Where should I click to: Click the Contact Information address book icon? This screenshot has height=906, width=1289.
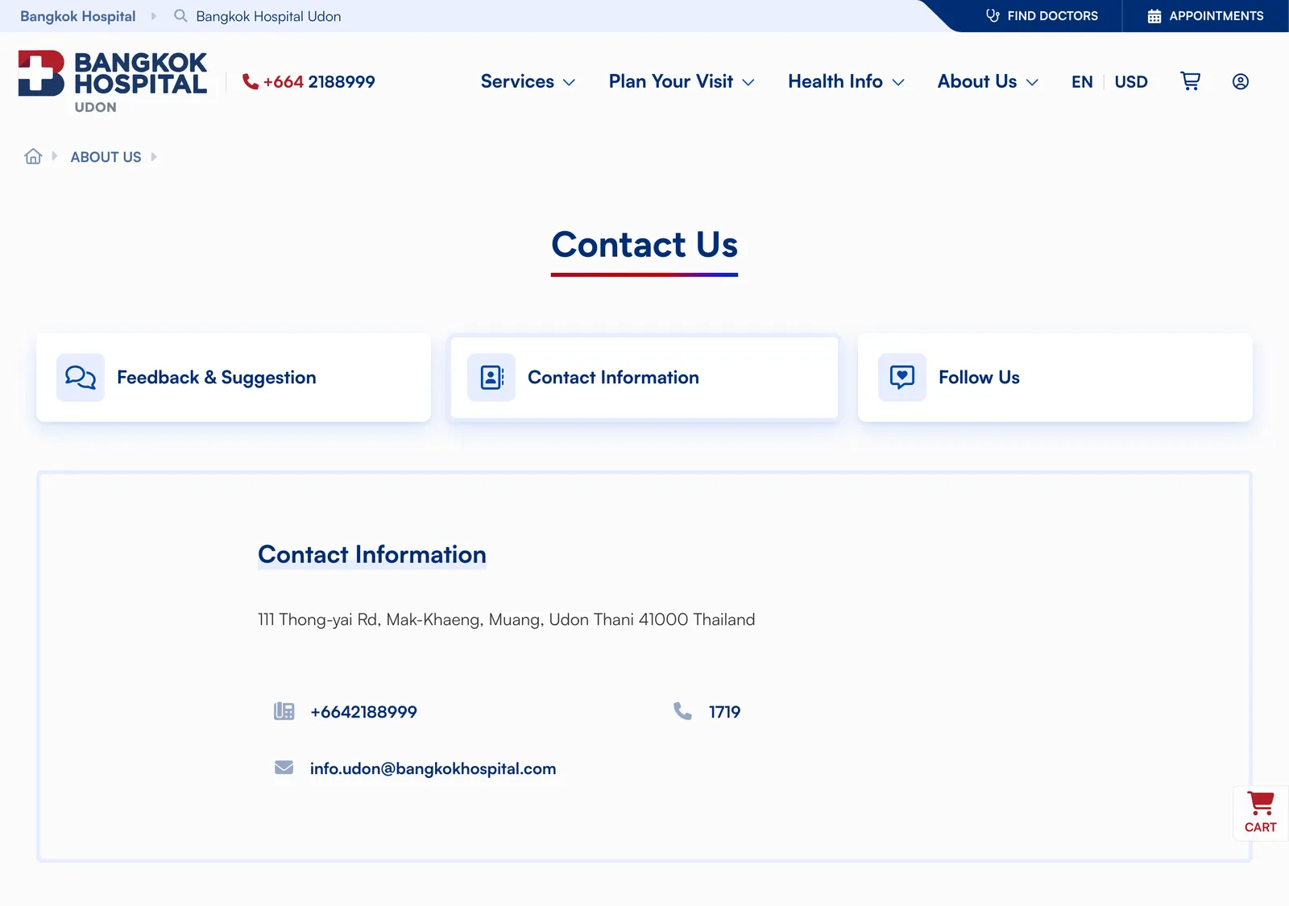[491, 377]
